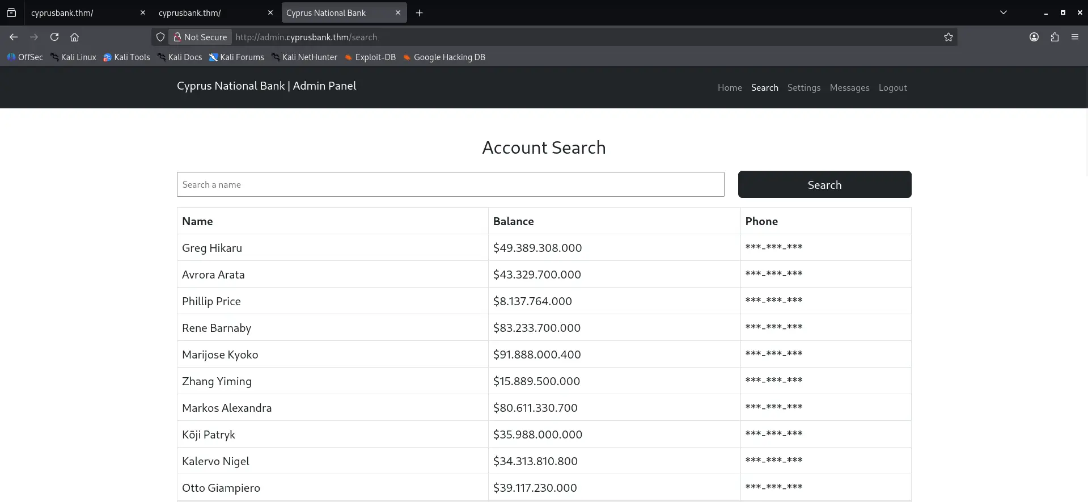
Task: Open the extensions puzzle icon
Action: (x=1054, y=37)
